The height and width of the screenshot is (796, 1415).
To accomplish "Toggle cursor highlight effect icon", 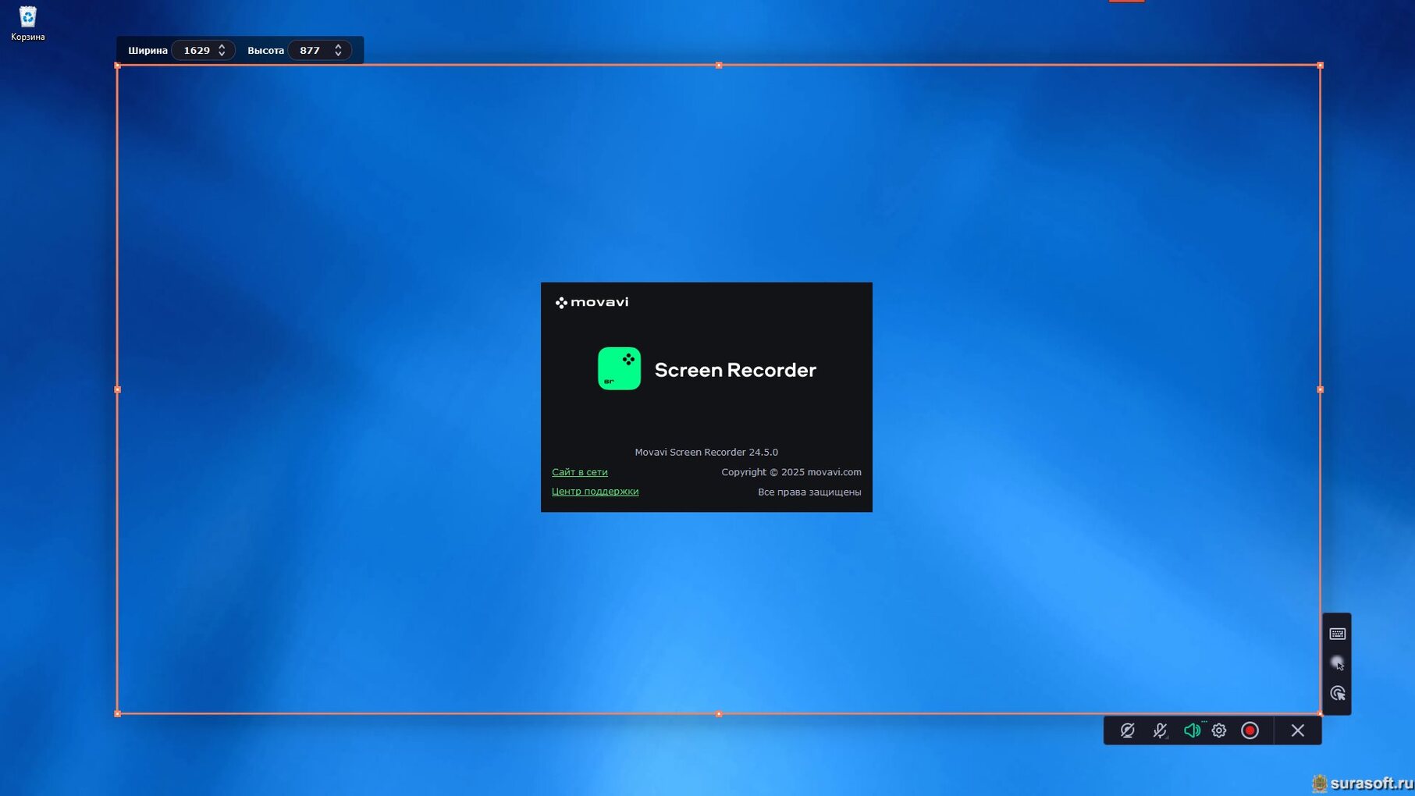I will (x=1337, y=663).
